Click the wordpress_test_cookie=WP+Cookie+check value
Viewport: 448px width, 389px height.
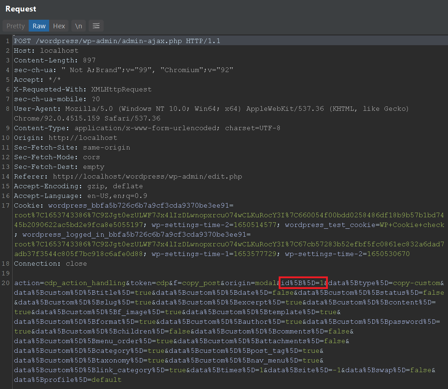coord(364,225)
